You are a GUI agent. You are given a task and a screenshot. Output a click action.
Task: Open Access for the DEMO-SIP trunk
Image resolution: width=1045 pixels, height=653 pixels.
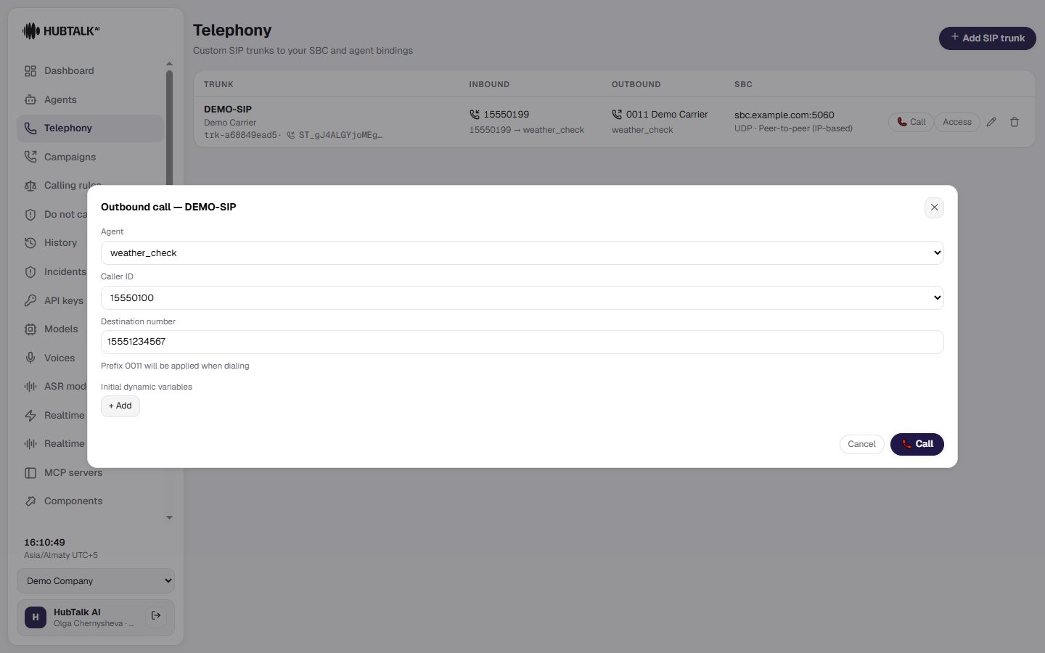coord(957,122)
